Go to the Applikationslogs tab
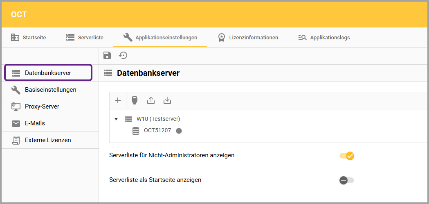The image size is (429, 204). click(x=324, y=38)
